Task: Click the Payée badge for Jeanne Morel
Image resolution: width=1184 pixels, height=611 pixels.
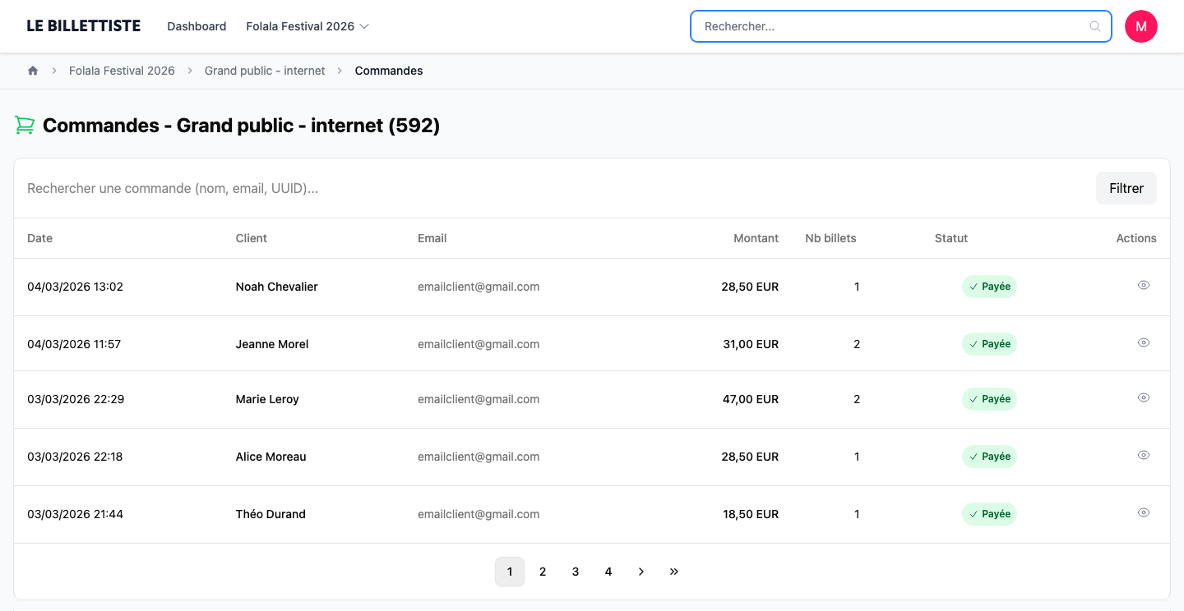Action: click(x=989, y=344)
